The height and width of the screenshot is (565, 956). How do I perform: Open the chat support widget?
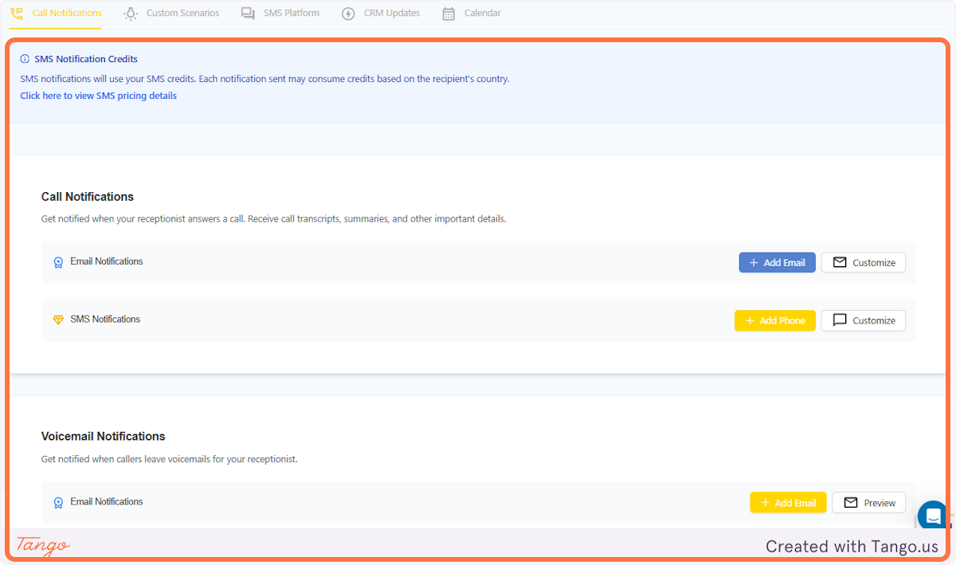(x=933, y=516)
